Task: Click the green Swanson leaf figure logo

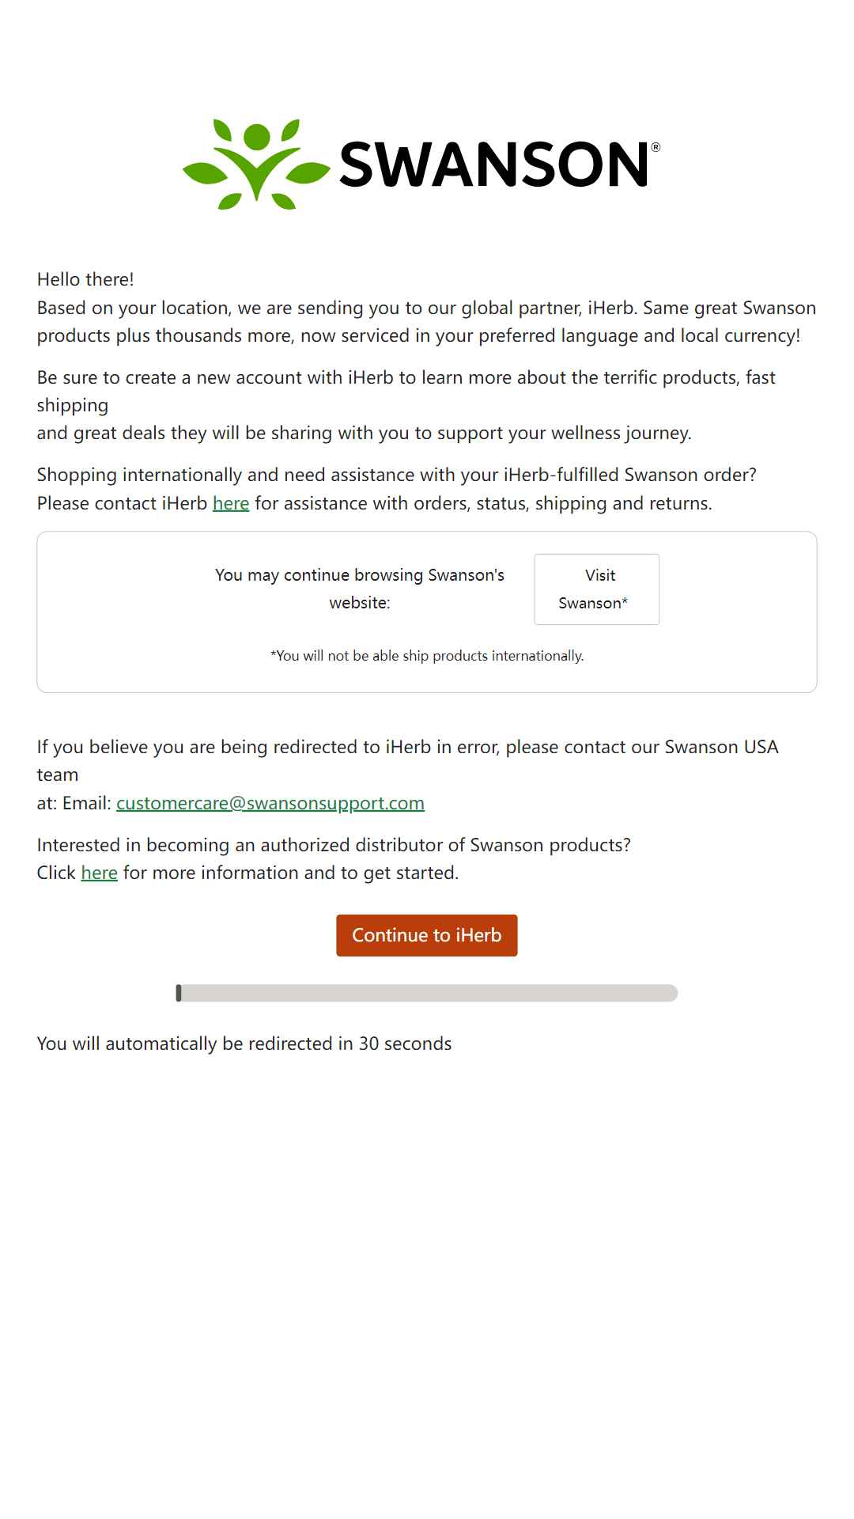Action: pos(256,165)
